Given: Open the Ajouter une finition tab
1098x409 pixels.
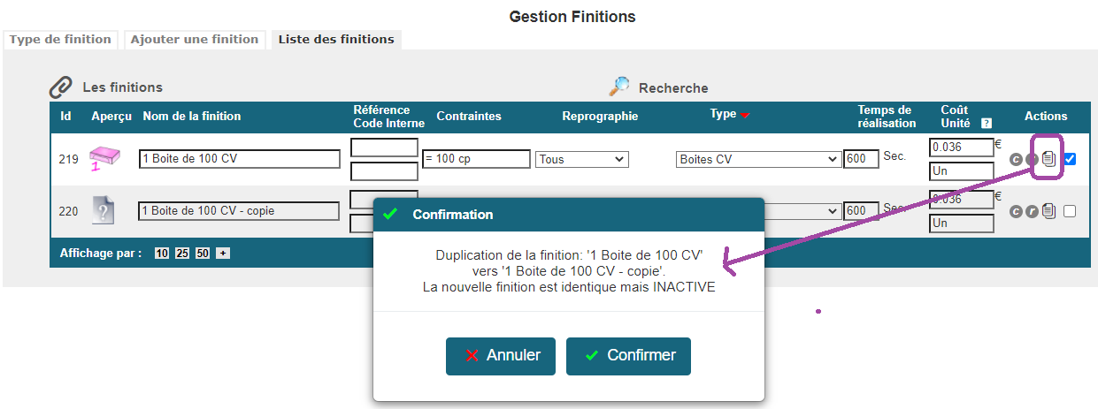Looking at the screenshot, I should pyautogui.click(x=195, y=40).
